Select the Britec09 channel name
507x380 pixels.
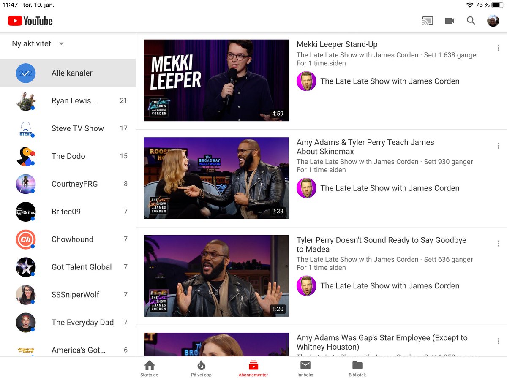coord(66,212)
